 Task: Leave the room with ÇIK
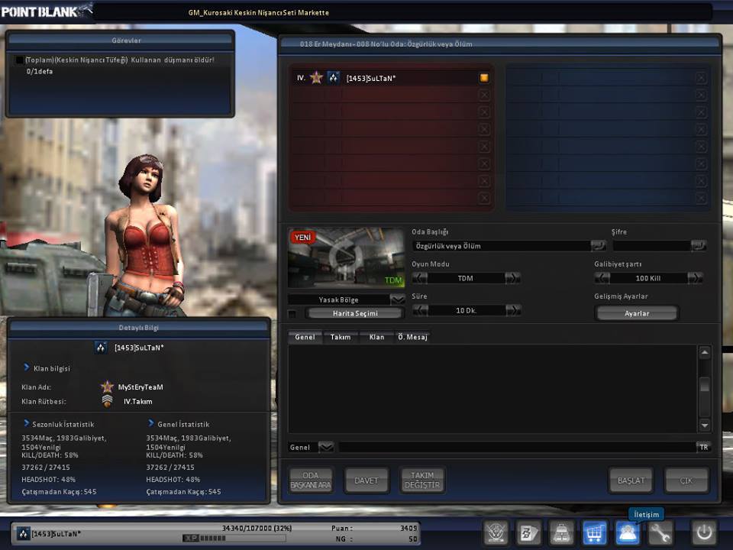tap(686, 480)
